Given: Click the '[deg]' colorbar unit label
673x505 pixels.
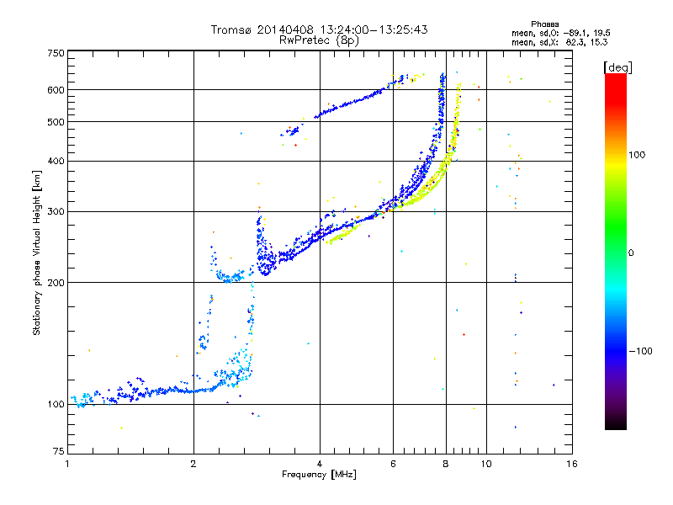Looking at the screenshot, I should [617, 67].
